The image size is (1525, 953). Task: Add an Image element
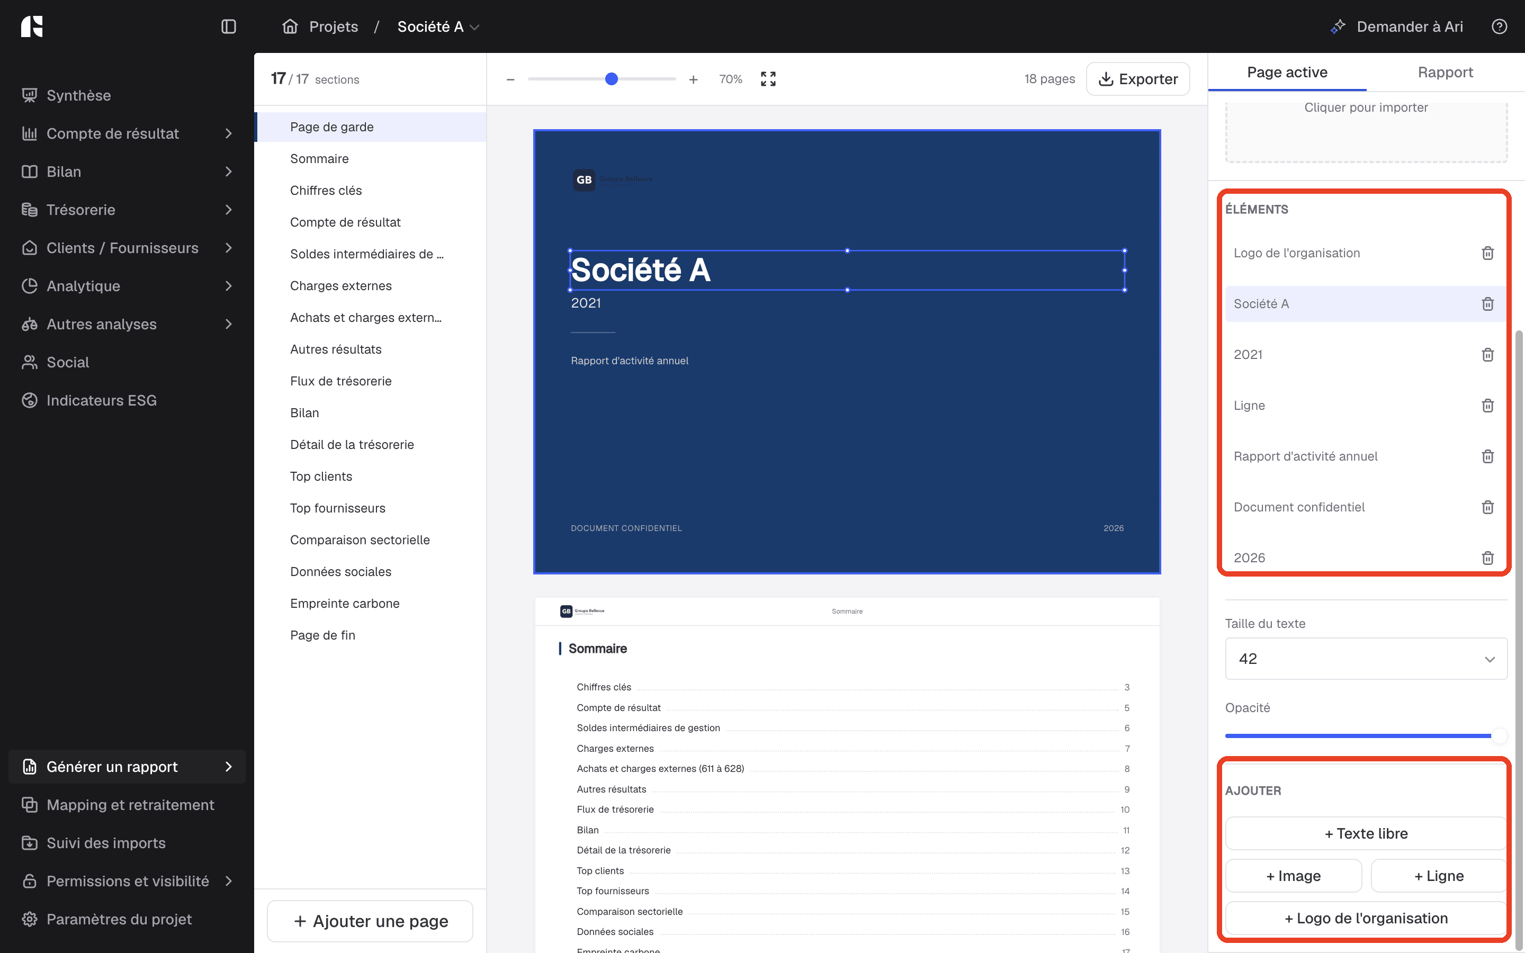(1294, 876)
